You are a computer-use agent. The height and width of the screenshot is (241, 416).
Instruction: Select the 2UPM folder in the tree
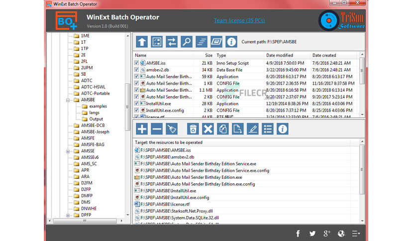pyautogui.click(x=87, y=68)
